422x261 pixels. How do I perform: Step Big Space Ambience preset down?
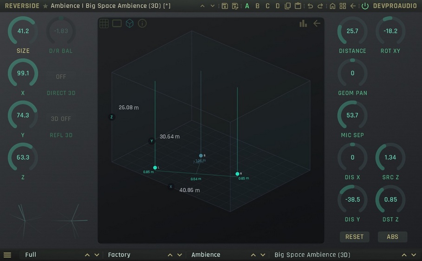pos(414,255)
